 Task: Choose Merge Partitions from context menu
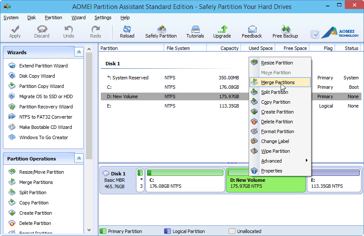(280, 82)
